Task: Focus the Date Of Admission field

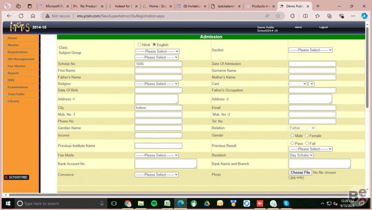Action: [x=312, y=64]
